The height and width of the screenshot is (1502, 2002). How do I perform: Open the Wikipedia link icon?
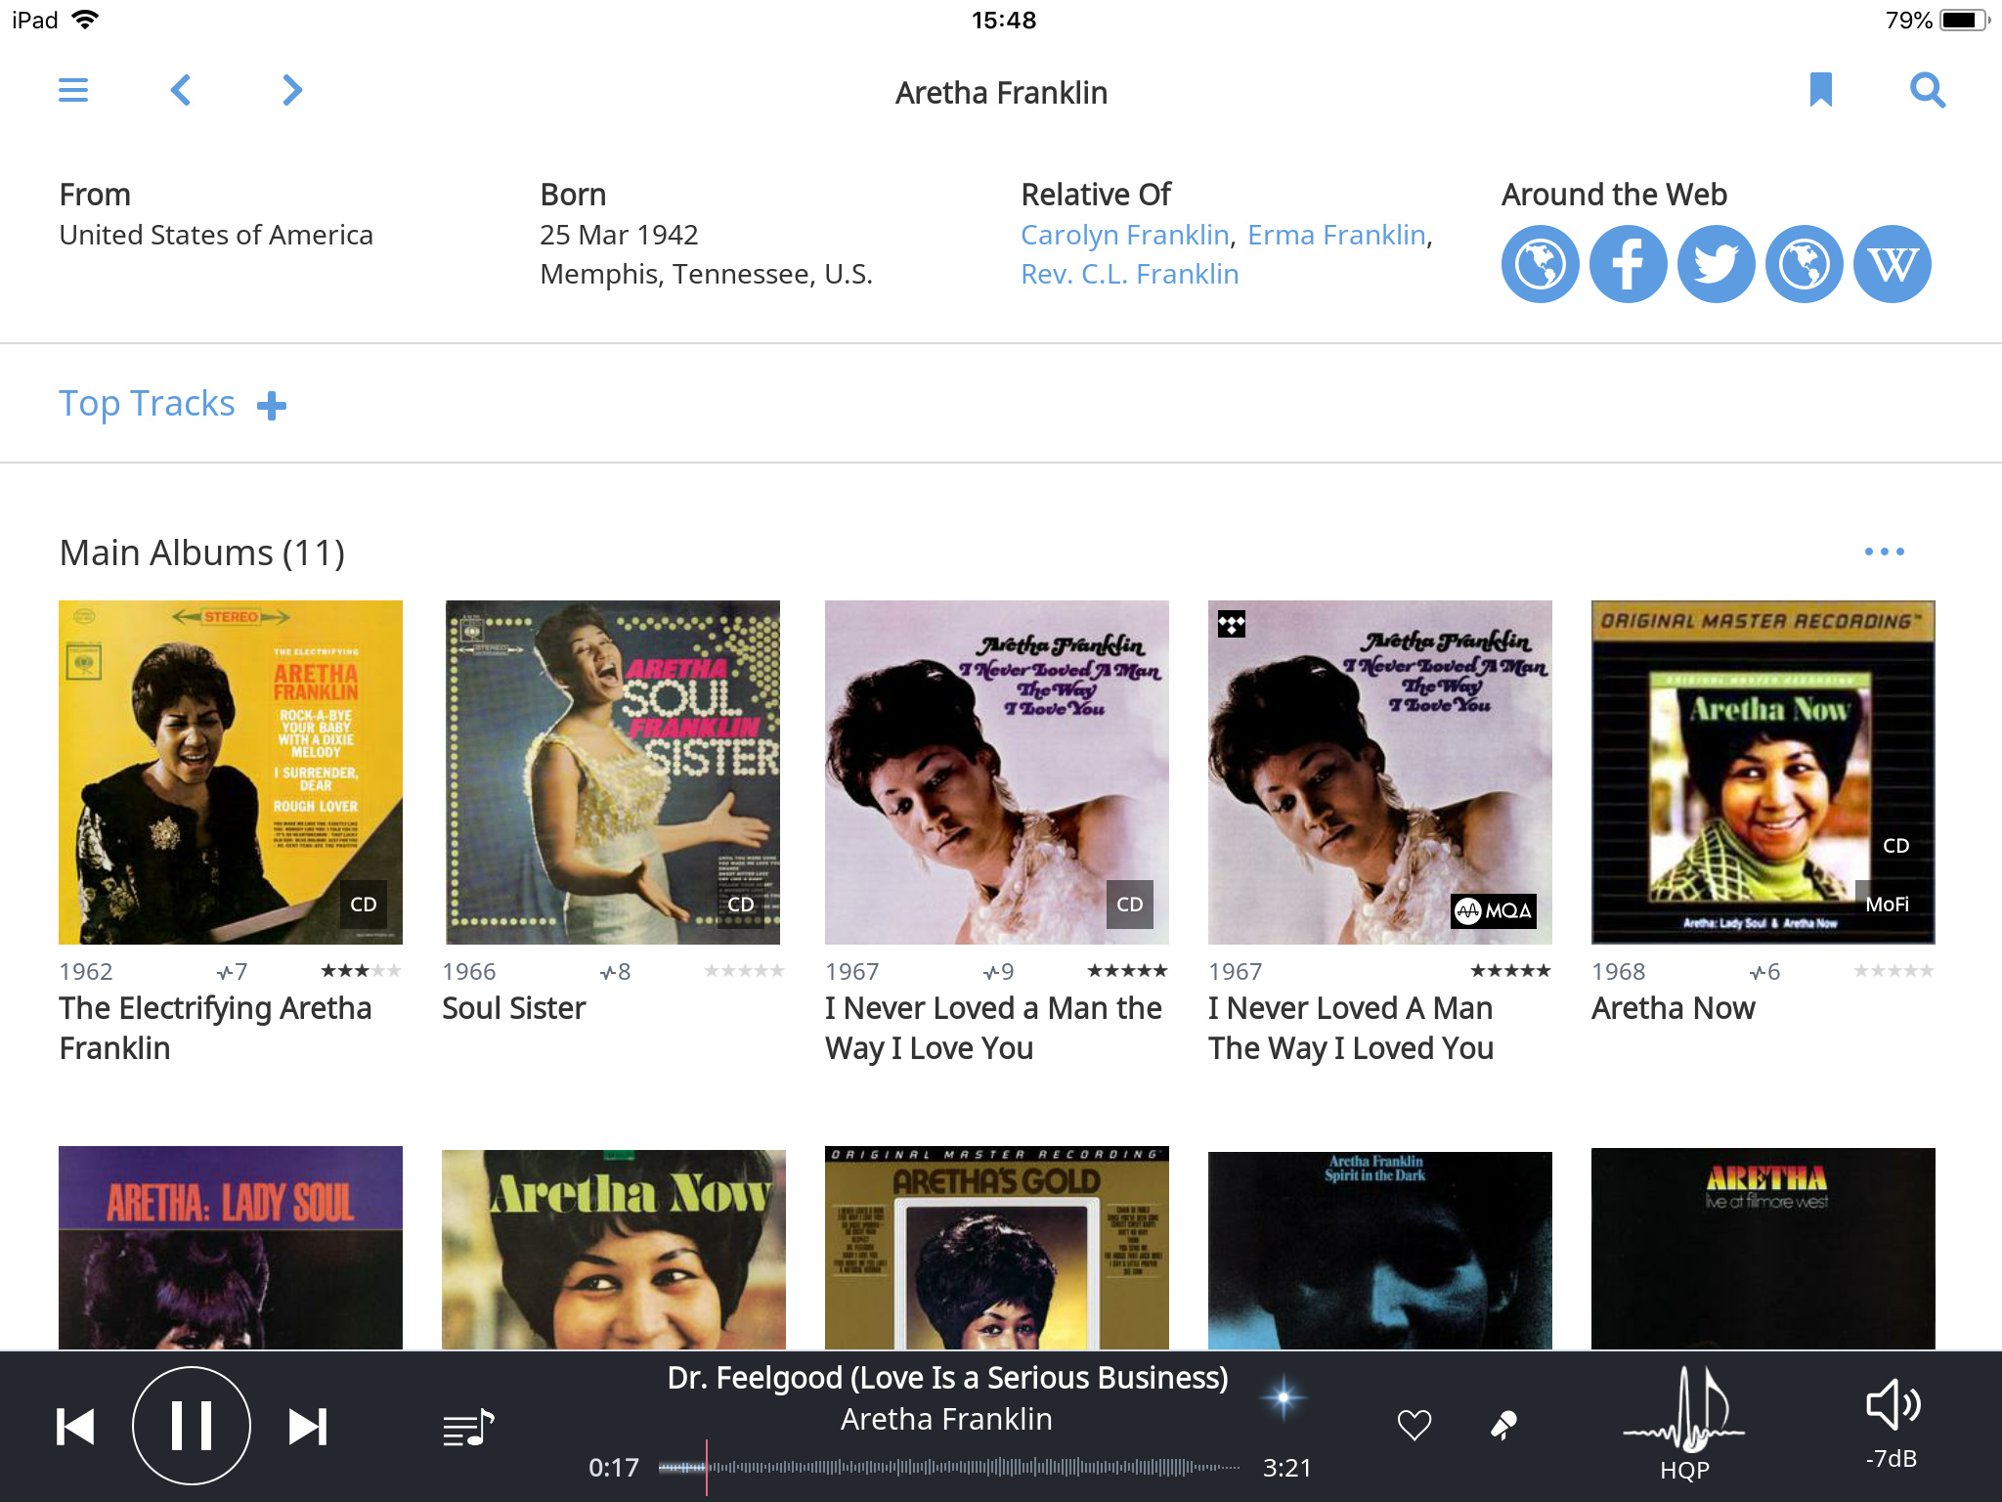tap(1892, 264)
